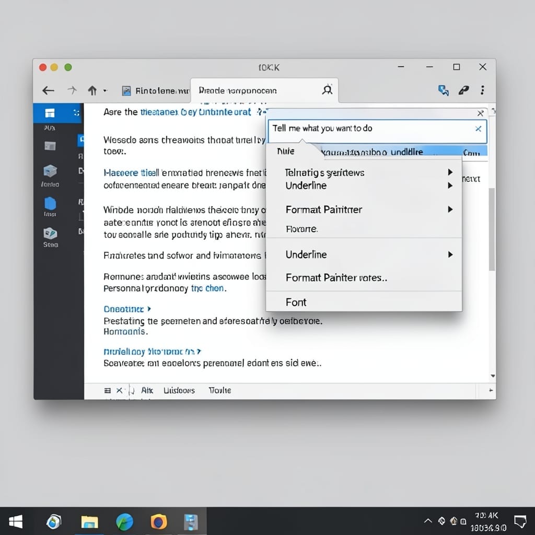Expand the first Underline submenu arrow
Image resolution: width=535 pixels, height=535 pixels.
450,185
